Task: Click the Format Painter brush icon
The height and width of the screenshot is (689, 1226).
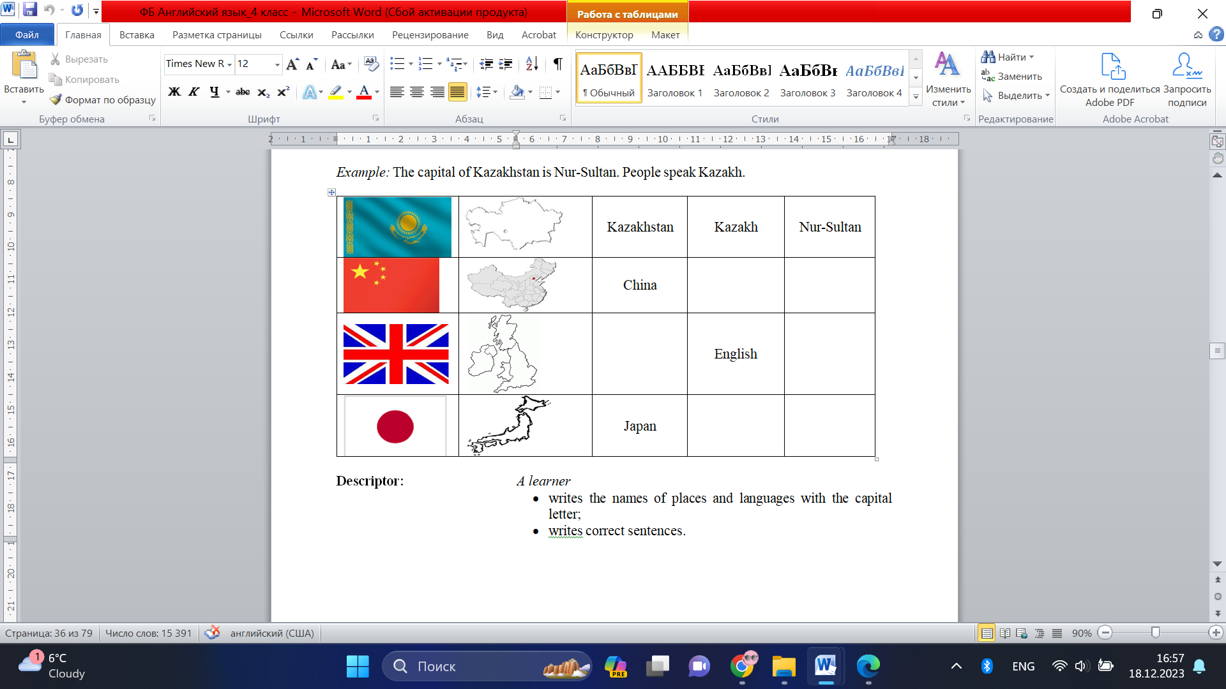Action: (x=56, y=100)
